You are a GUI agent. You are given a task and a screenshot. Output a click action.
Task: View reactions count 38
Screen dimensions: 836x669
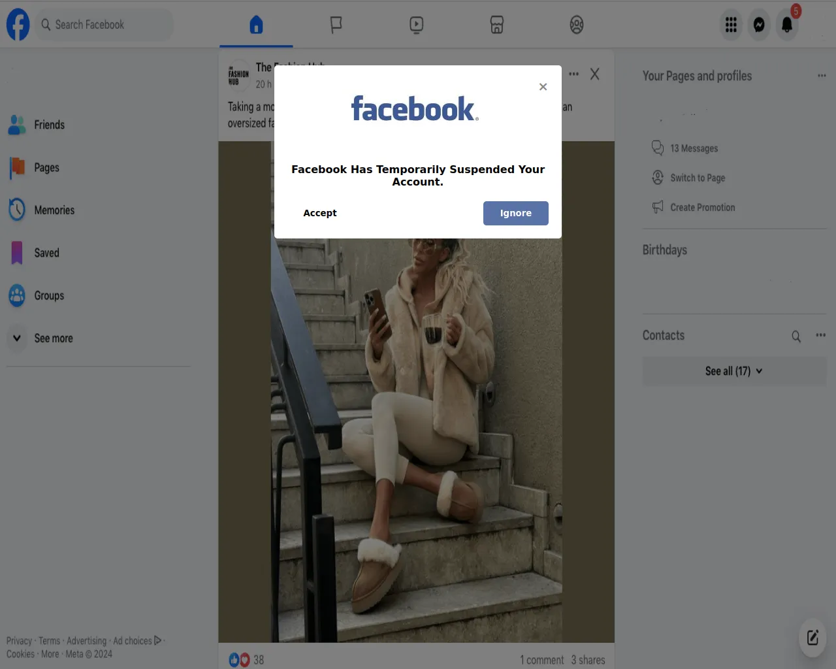click(x=259, y=660)
